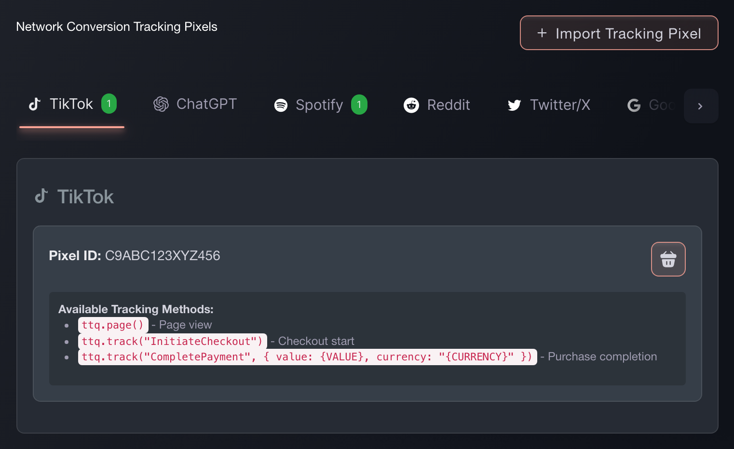Click the plus icon in Import Tracking Pixel

[x=542, y=33]
